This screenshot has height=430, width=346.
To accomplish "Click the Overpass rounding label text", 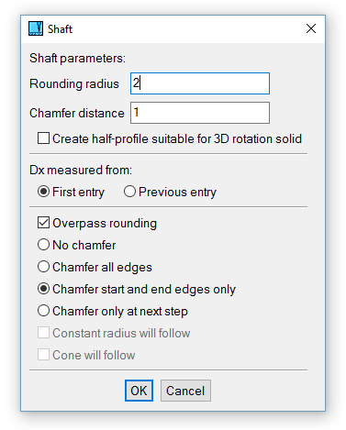I will (x=105, y=223).
